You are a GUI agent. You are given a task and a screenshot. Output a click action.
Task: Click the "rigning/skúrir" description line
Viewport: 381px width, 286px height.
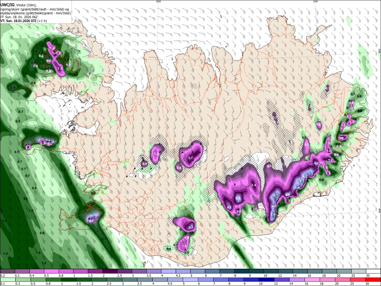point(35,9)
